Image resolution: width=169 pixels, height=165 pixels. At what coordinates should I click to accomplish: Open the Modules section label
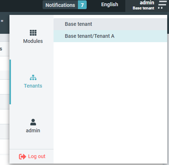coord(33,41)
